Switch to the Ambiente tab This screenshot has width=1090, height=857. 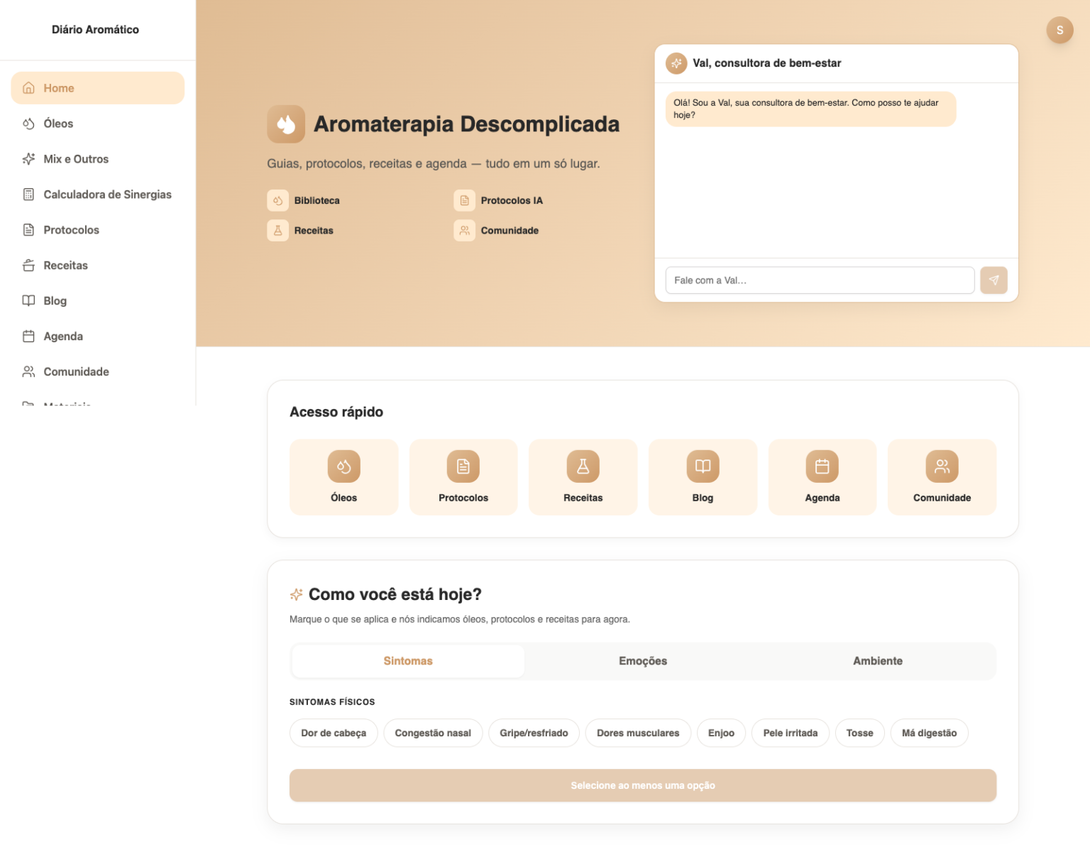click(x=878, y=661)
